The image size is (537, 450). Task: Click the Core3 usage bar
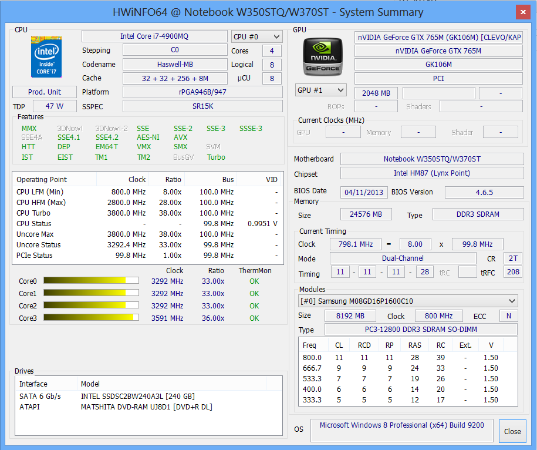coord(91,318)
